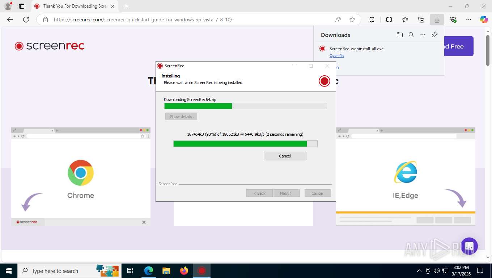Click the Edge profile avatar icon
The image size is (492, 278).
pyautogui.click(x=8, y=6)
